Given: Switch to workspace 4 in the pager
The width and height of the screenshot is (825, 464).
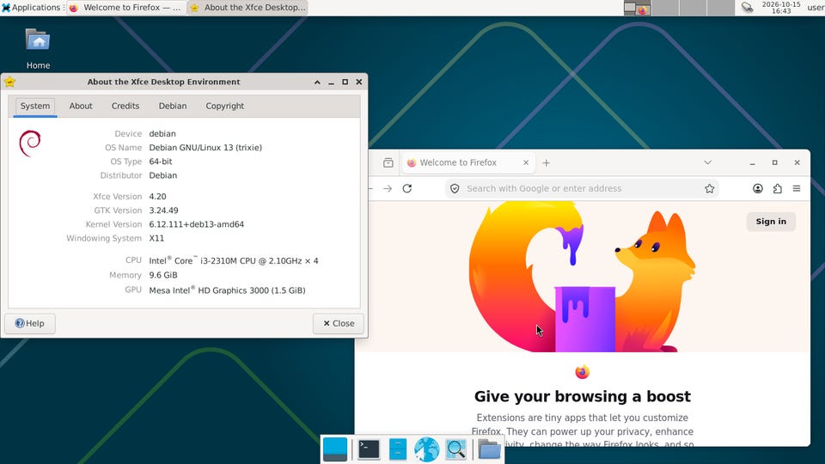Looking at the screenshot, I should 721,8.
